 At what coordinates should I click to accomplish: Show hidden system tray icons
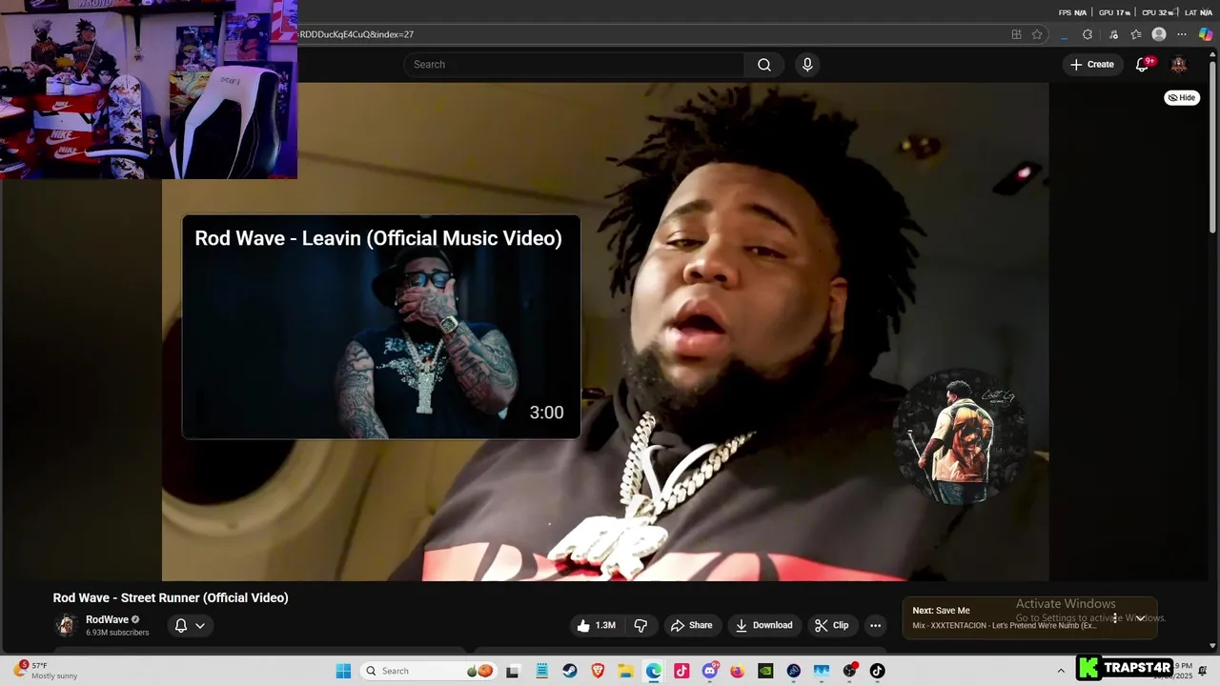(x=1061, y=671)
